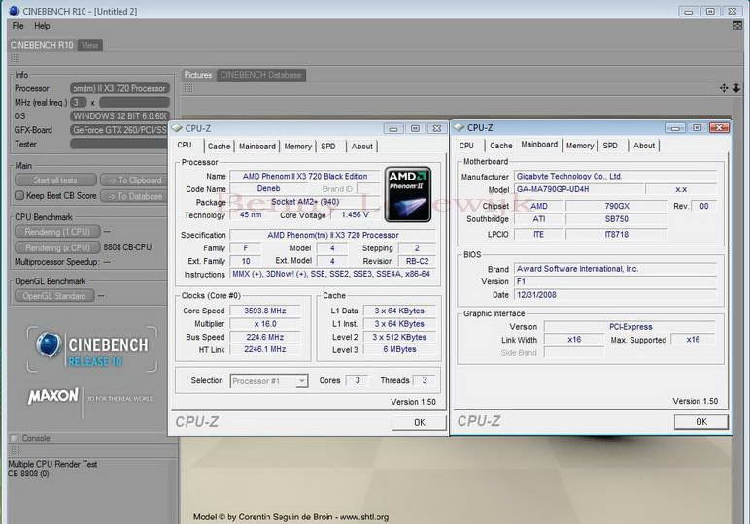Click the grip icon under CINEBENCH R10 tab
Screen dimensions: 750x524
pyautogui.click(x=16, y=58)
